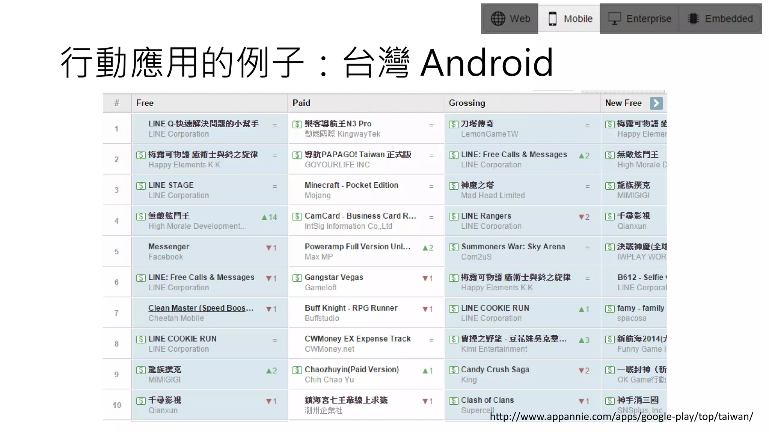Open famy - family in New Free column
Image resolution: width=769 pixels, height=432 pixels.
[x=641, y=308]
